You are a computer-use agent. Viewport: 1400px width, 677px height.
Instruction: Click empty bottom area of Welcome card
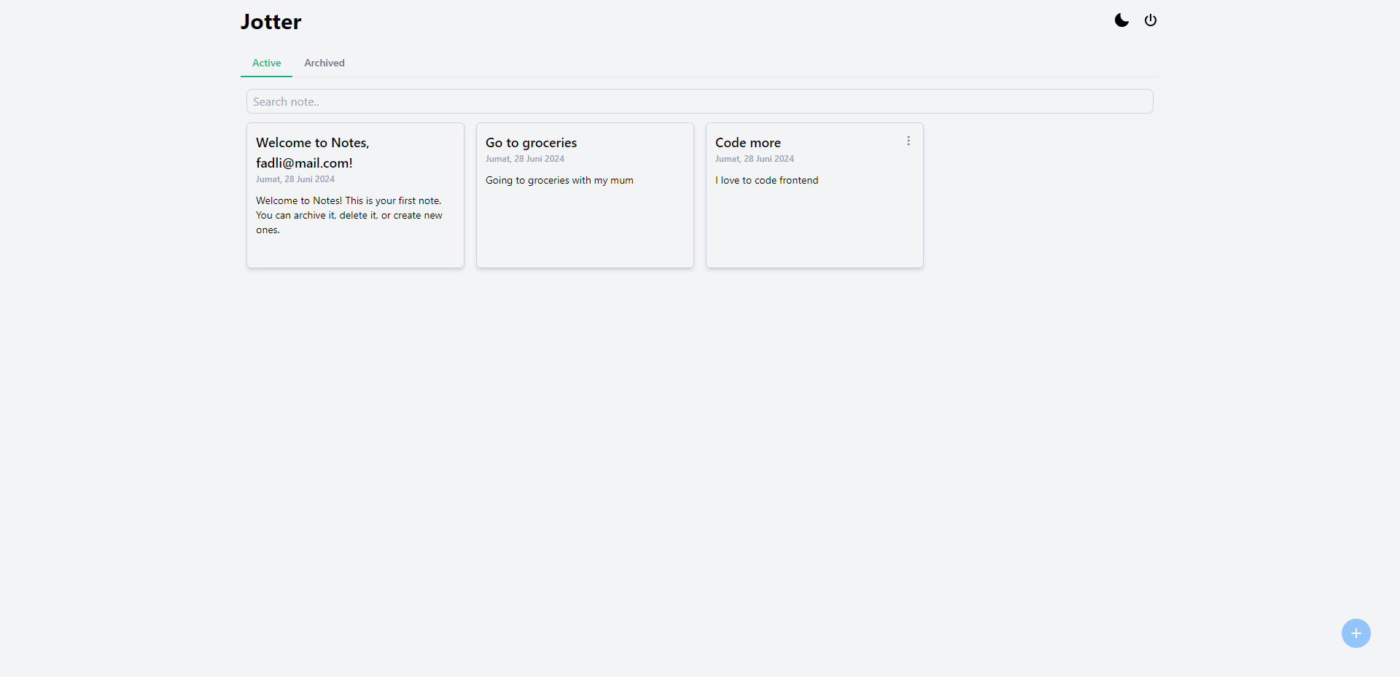click(355, 253)
